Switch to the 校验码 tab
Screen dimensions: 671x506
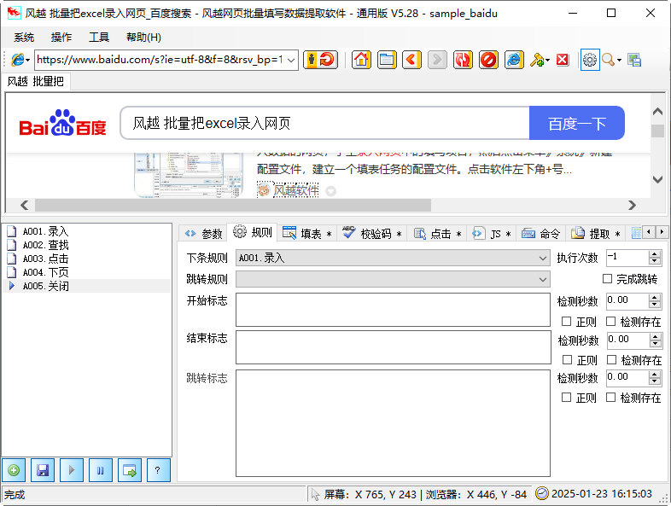(x=371, y=234)
